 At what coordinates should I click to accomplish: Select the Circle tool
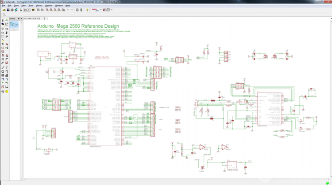point(3,71)
